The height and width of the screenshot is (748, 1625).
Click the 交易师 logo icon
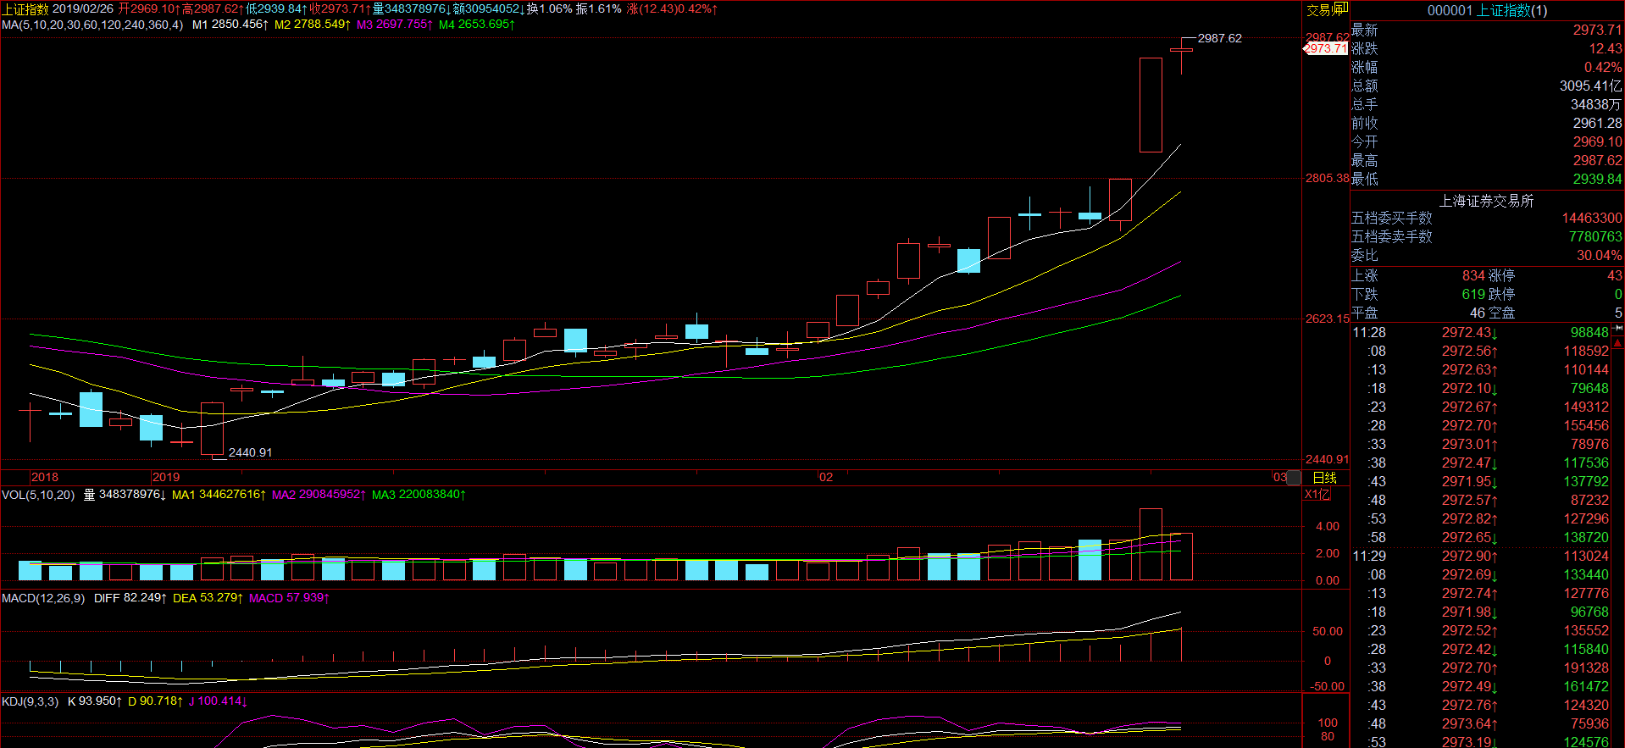pyautogui.click(x=1327, y=9)
